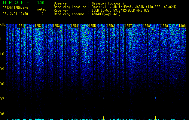Viewport: 189px width, 120px height.
Task: Click the 1256 time marker
Action: 110,26
